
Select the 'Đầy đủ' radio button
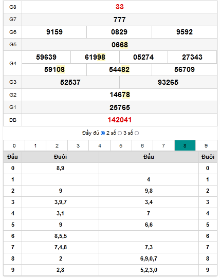(103, 133)
